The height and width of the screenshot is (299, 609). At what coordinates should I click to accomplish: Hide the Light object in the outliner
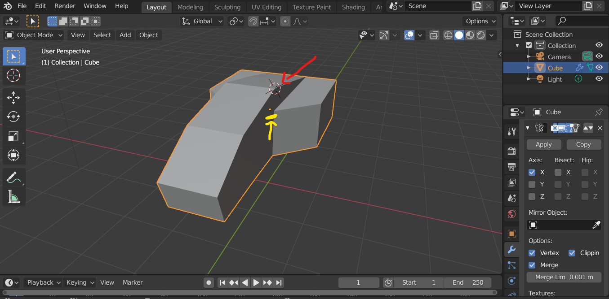pyautogui.click(x=599, y=79)
